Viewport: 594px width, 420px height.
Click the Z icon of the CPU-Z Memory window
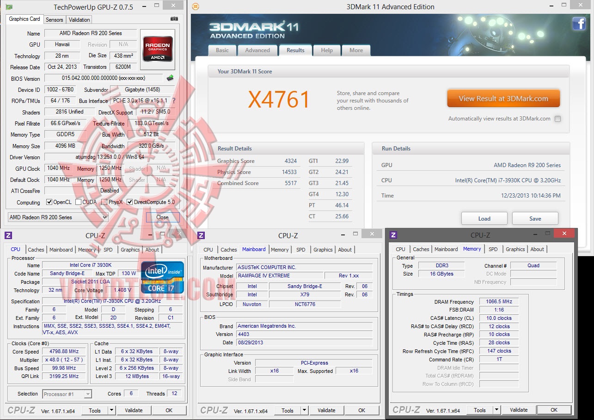pyautogui.click(x=393, y=235)
